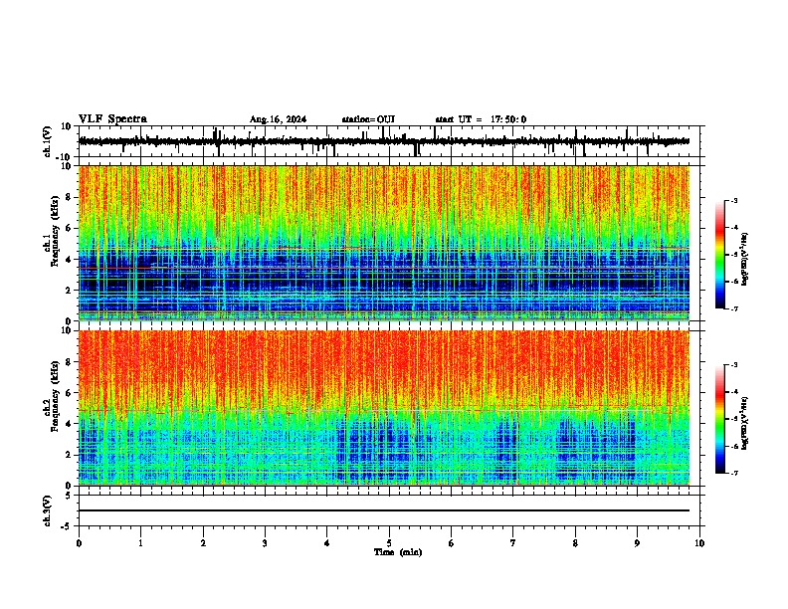The width and height of the screenshot is (788, 609).
Task: Click the time axis tick label '2'
Action: tap(203, 543)
